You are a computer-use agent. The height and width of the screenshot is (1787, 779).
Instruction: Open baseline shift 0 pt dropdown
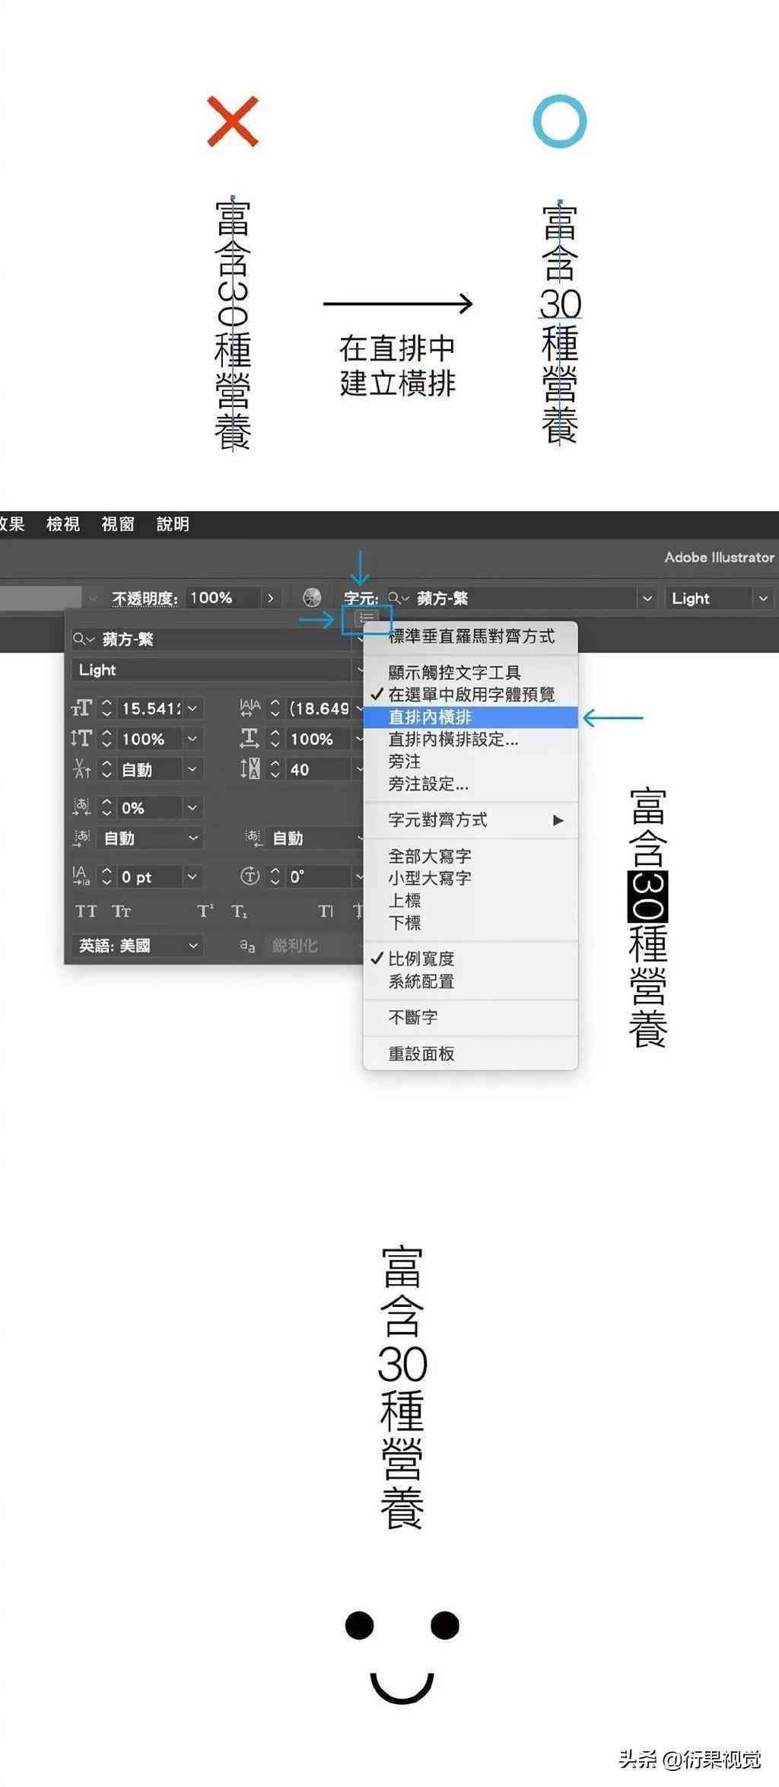(192, 876)
